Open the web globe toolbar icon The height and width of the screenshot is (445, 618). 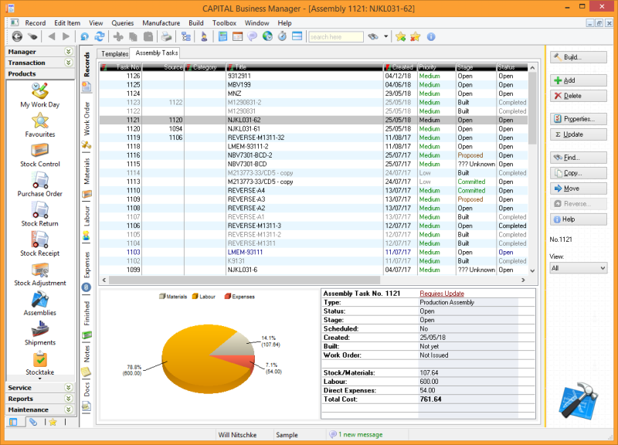coord(267,36)
